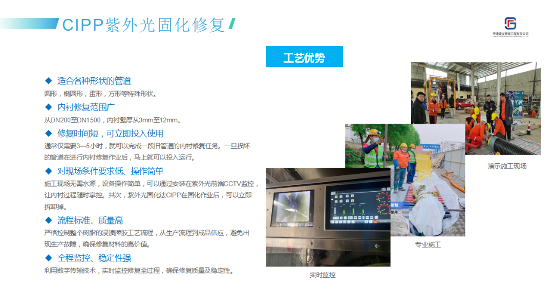Click the line starting 现生产故障
The height and width of the screenshot is (293, 553).
[x=98, y=244]
